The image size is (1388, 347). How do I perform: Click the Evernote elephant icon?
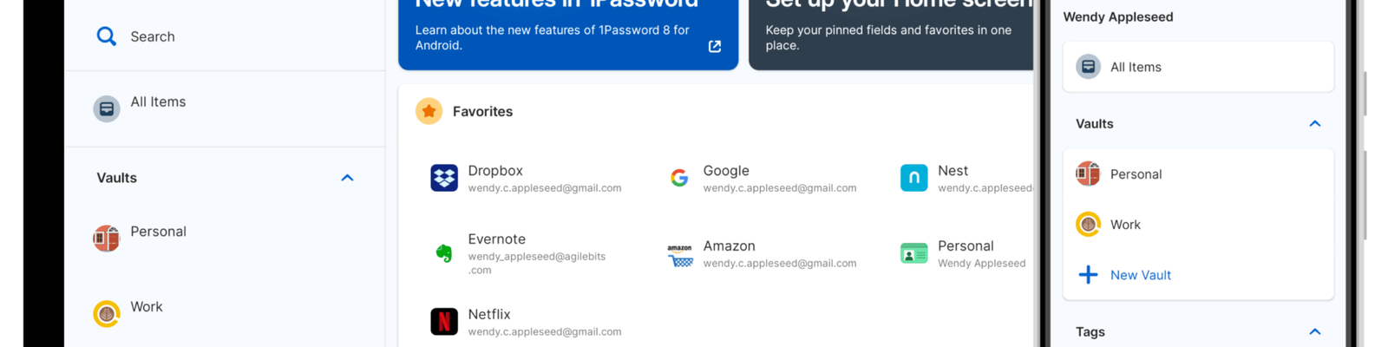pyautogui.click(x=444, y=253)
